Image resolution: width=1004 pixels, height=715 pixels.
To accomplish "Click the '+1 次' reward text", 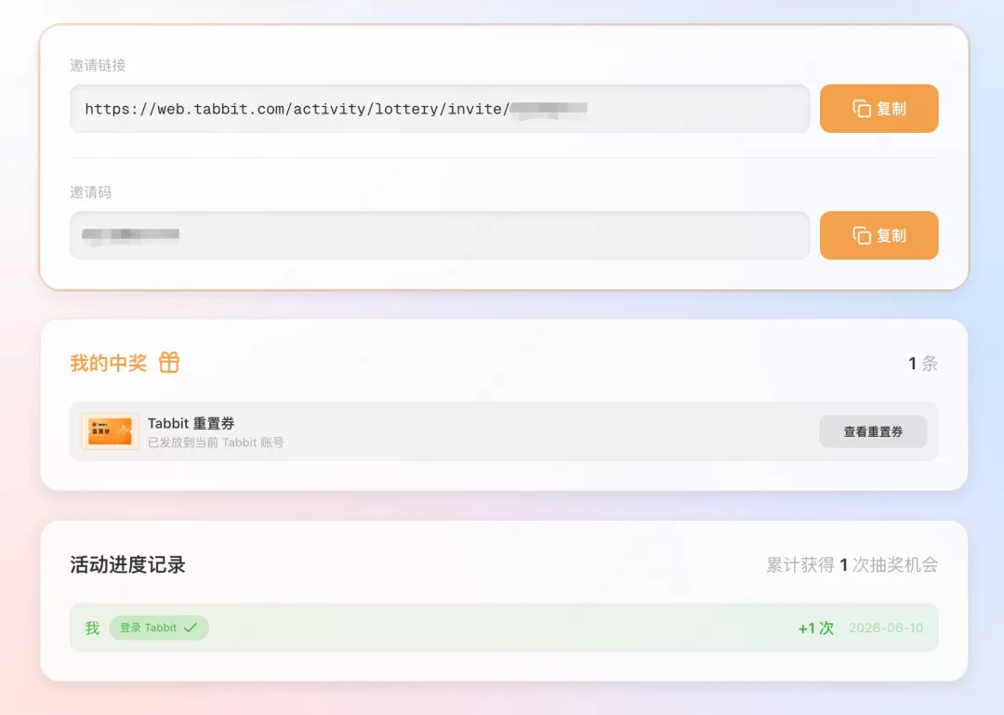I will pyautogui.click(x=816, y=628).
